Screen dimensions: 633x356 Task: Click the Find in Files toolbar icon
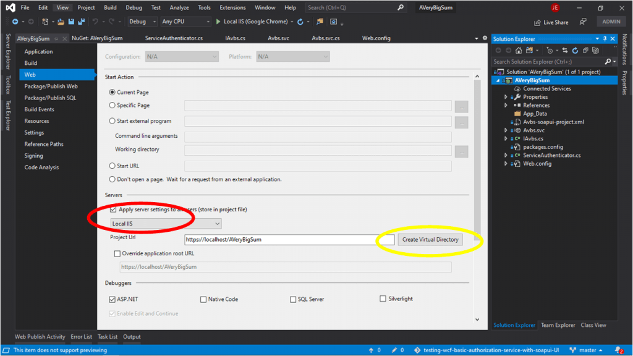click(x=320, y=22)
